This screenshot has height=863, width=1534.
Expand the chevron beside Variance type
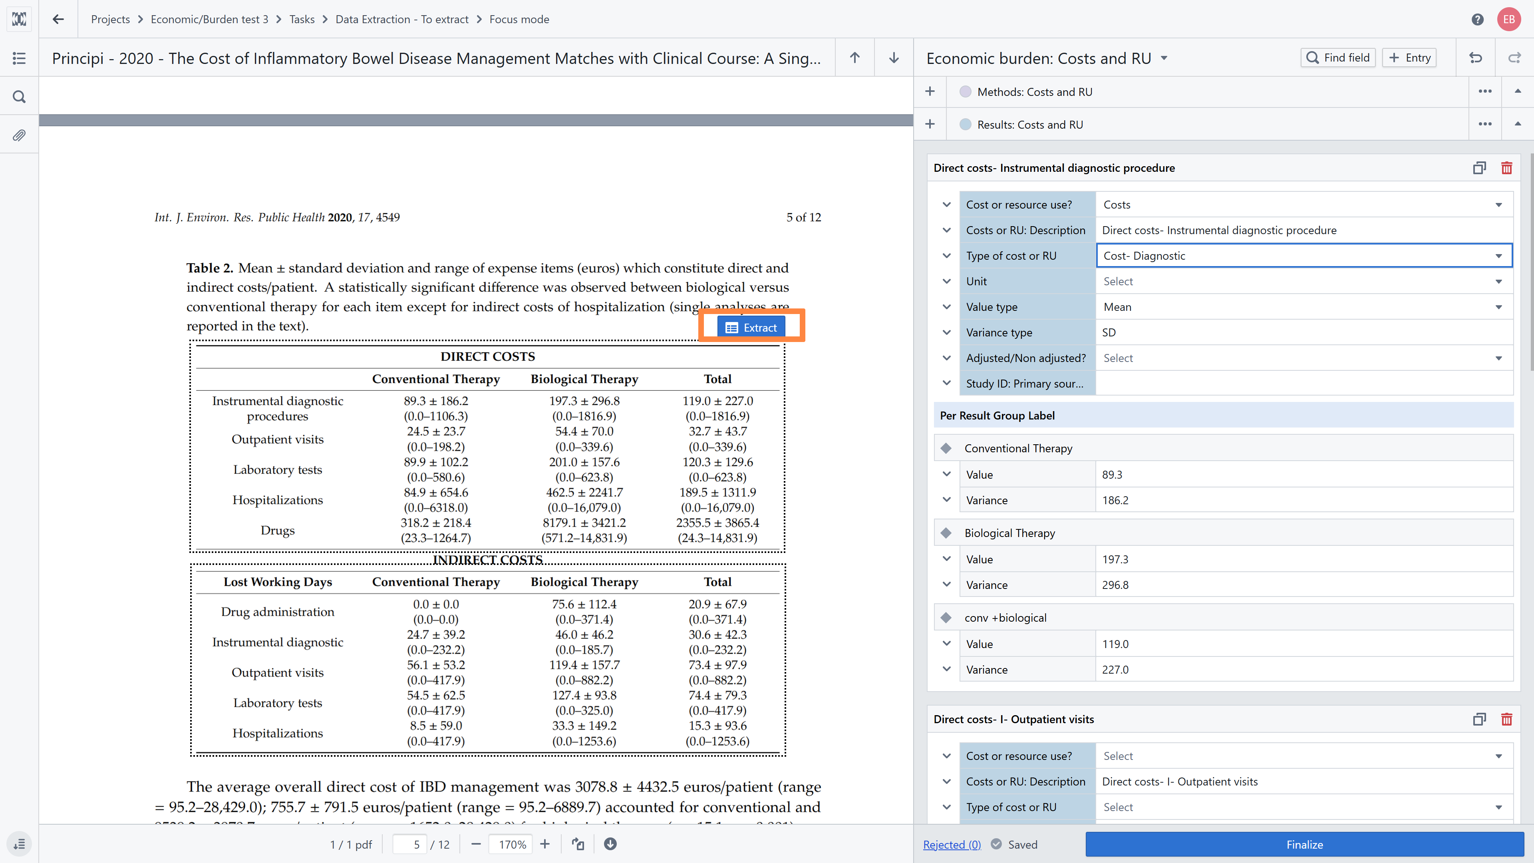pyautogui.click(x=946, y=332)
